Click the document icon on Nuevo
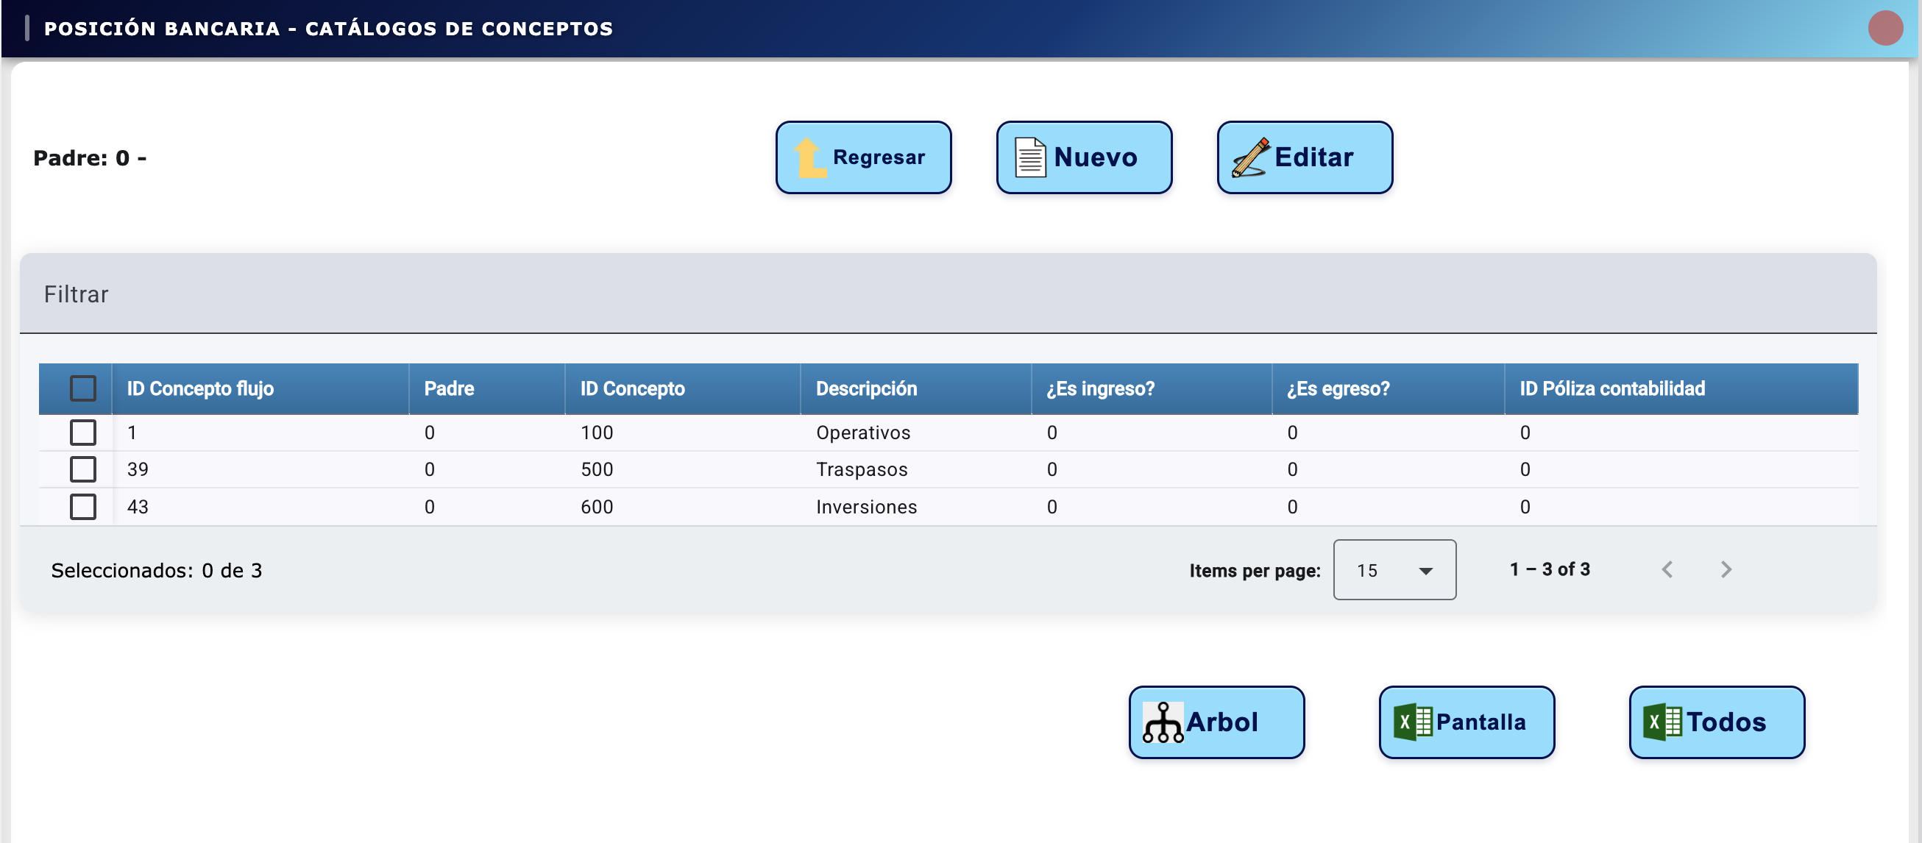The width and height of the screenshot is (1922, 843). coord(1029,157)
